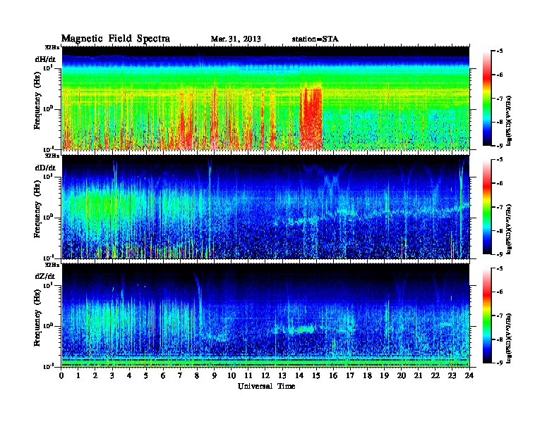Click hour "14" on the time axis
559x431 pixels.
(x=299, y=375)
